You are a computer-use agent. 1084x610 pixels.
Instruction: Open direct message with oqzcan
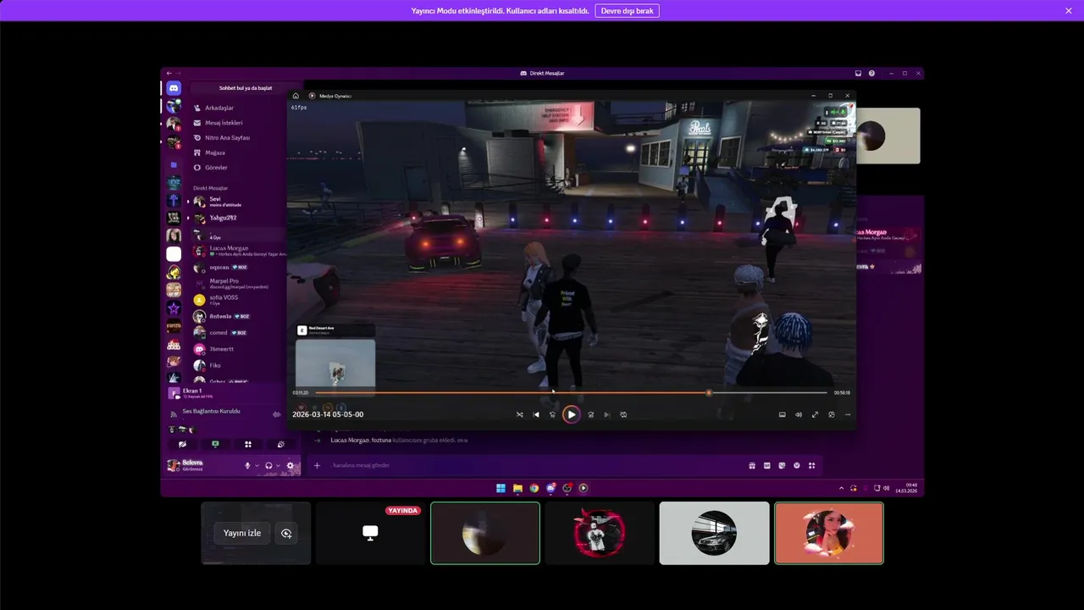point(240,267)
